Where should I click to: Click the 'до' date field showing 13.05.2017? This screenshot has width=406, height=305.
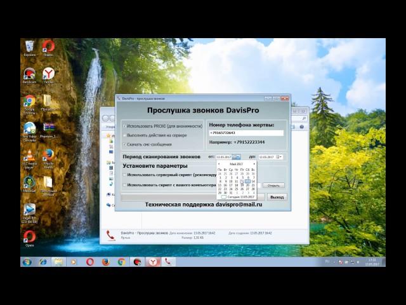[x=267, y=157]
